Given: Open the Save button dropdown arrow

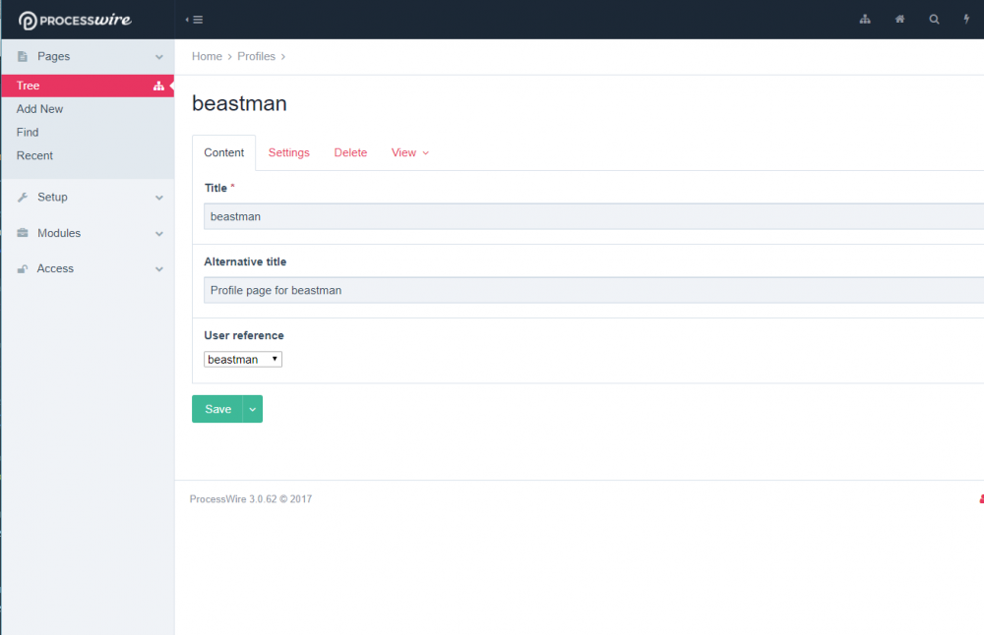Looking at the screenshot, I should [x=253, y=410].
